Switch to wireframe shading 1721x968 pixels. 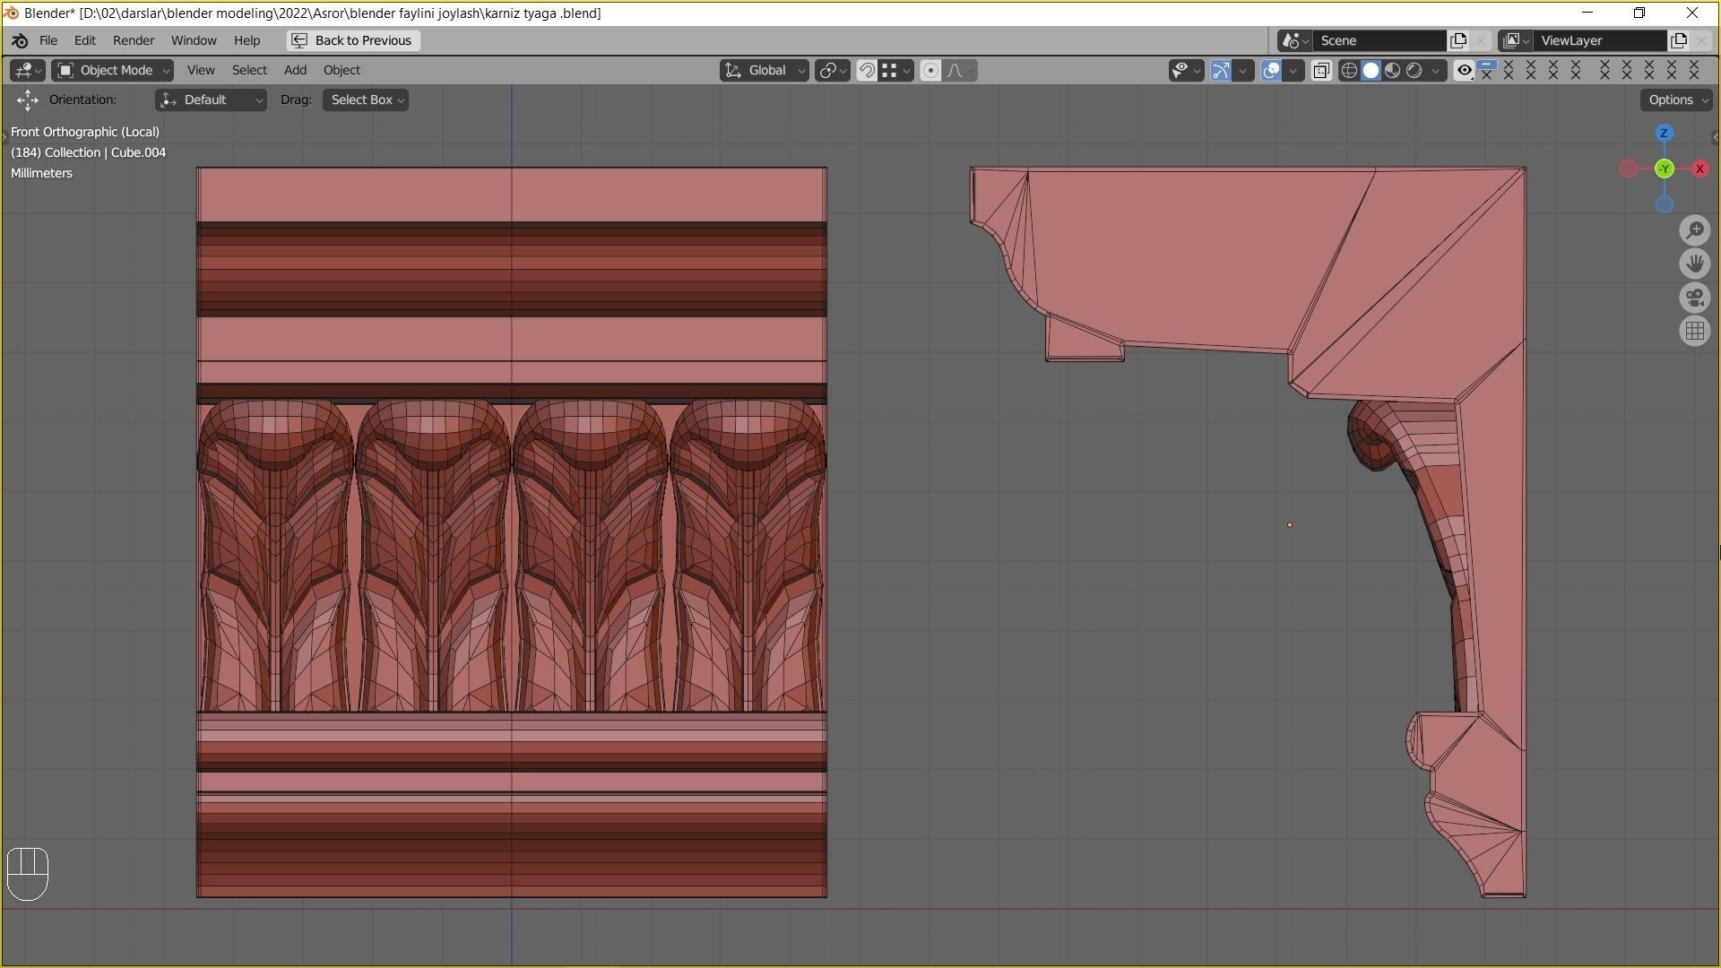[x=1349, y=70]
